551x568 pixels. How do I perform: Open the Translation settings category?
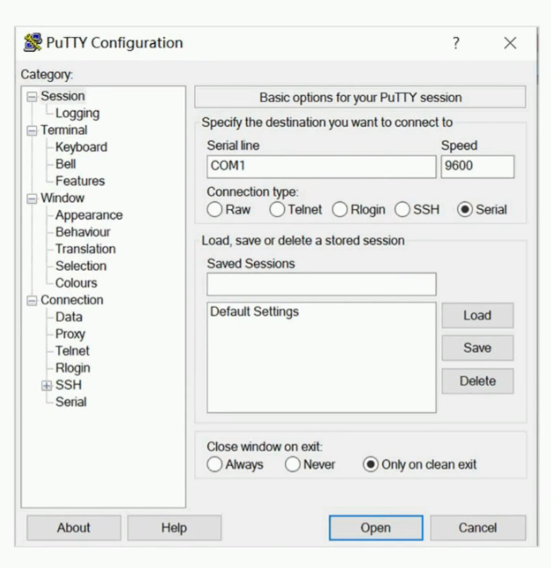pos(86,249)
